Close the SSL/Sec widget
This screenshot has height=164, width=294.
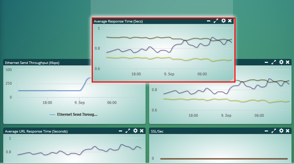click(288, 130)
